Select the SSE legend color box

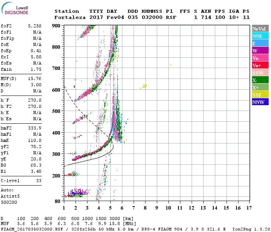260,95
